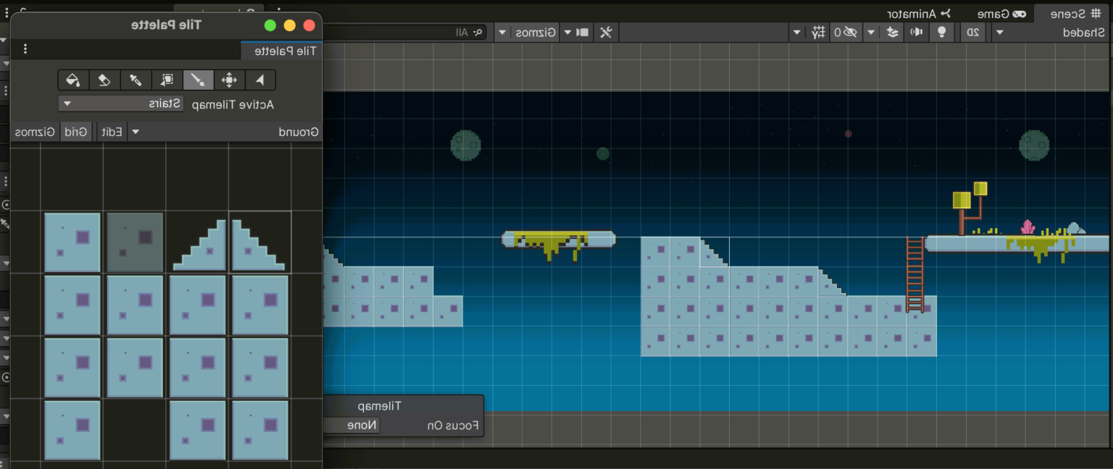The width and height of the screenshot is (1113, 469).
Task: Toggle scene lighting with the bulb icon
Action: tap(941, 32)
